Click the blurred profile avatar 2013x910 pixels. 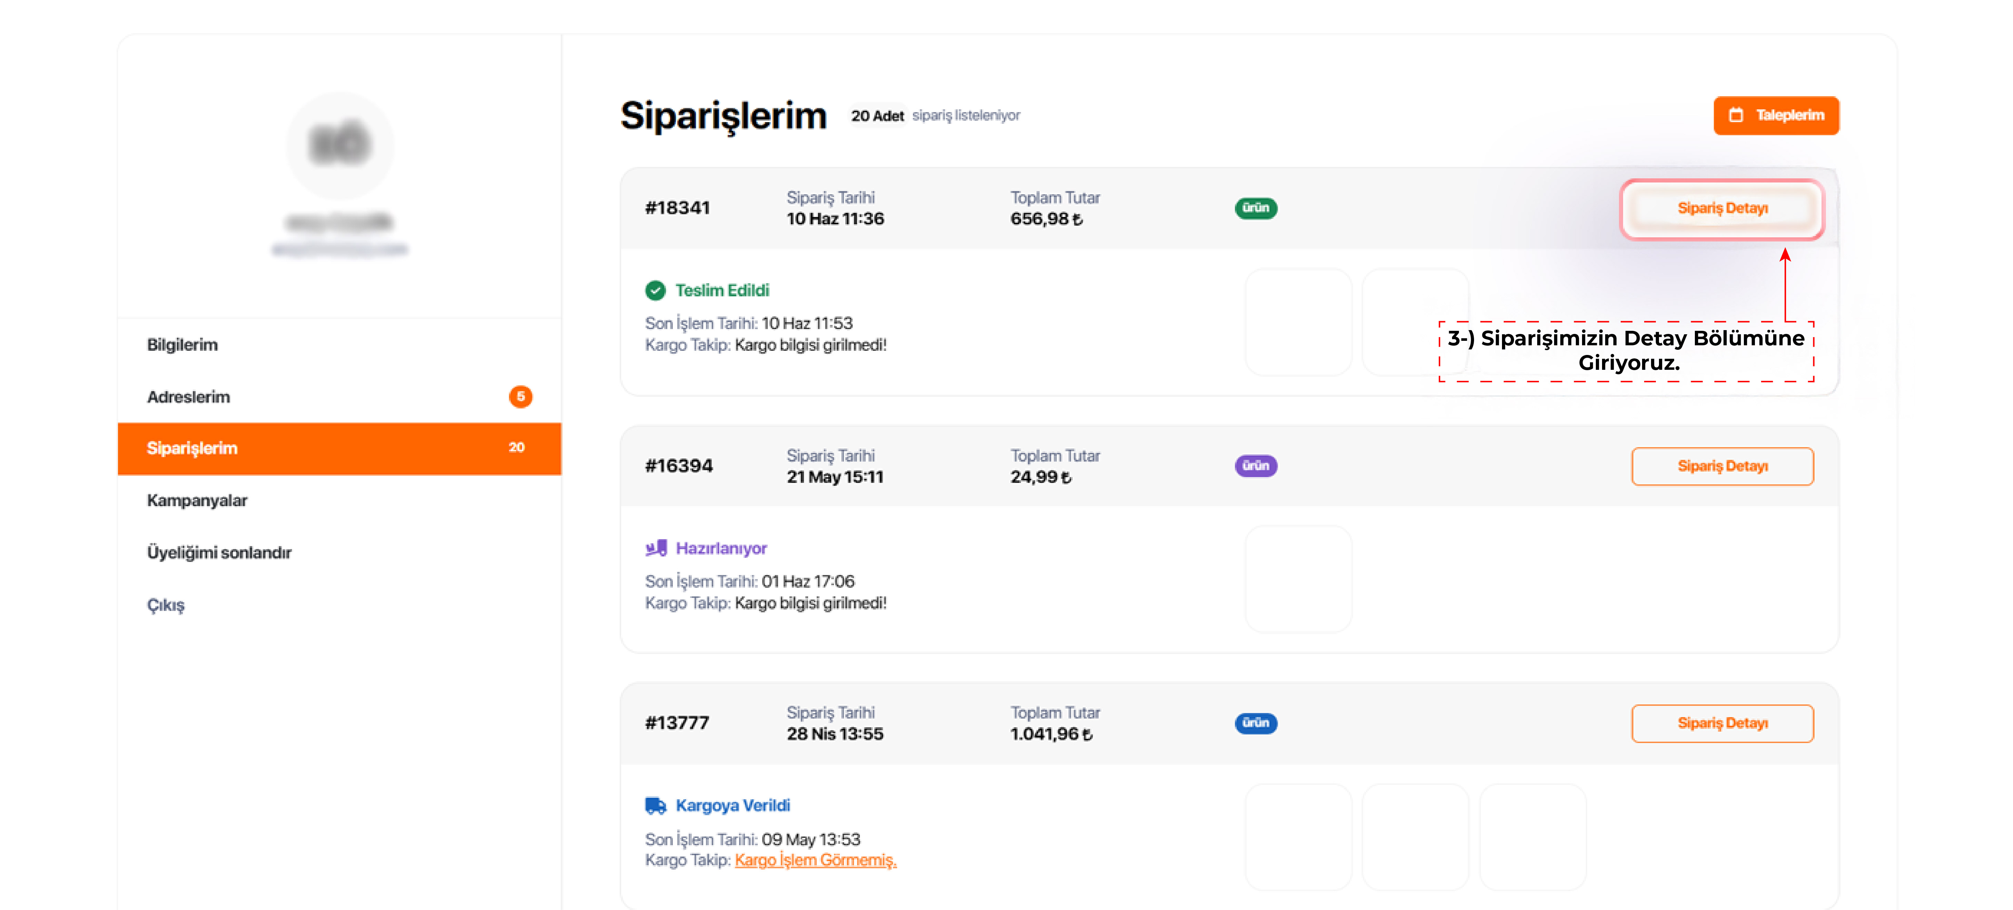pos(340,145)
